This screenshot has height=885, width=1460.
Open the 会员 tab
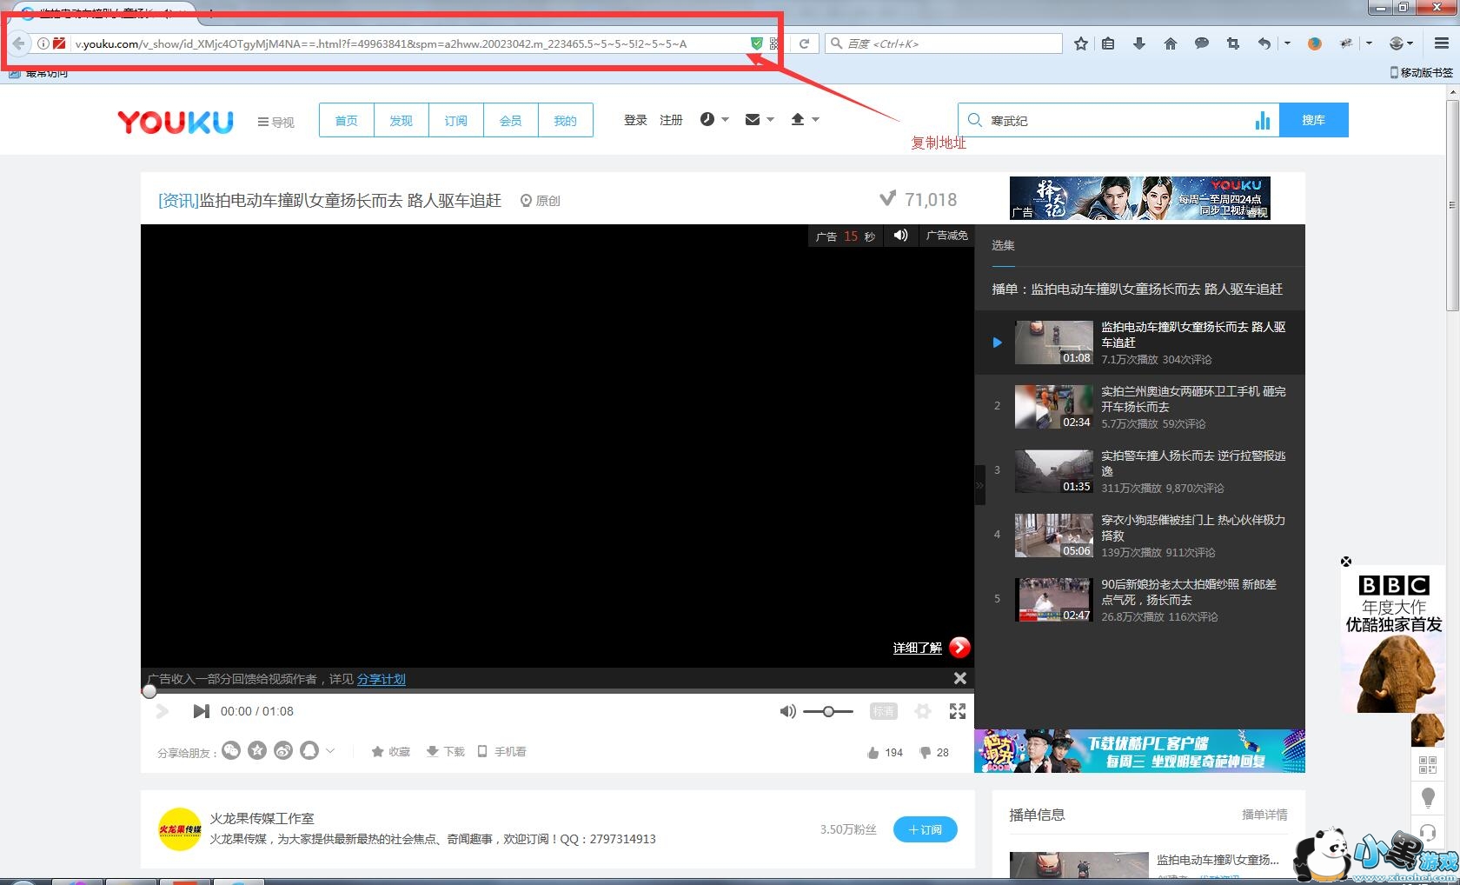511,120
